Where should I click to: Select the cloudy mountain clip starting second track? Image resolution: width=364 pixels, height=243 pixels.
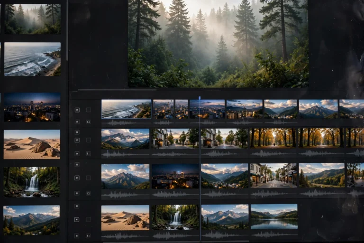[125, 139]
